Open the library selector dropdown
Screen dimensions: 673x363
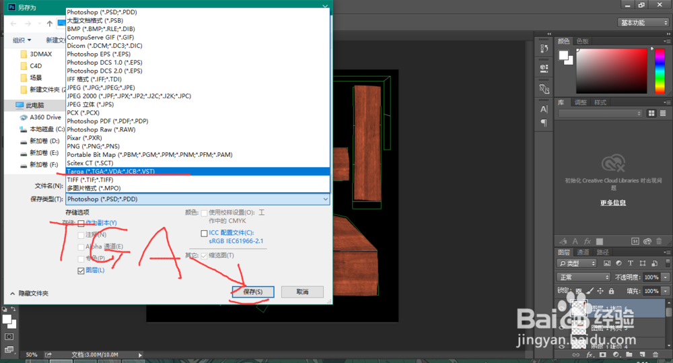600,113
